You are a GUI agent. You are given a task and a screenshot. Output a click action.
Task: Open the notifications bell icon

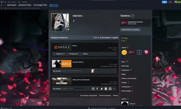tap(170, 2)
